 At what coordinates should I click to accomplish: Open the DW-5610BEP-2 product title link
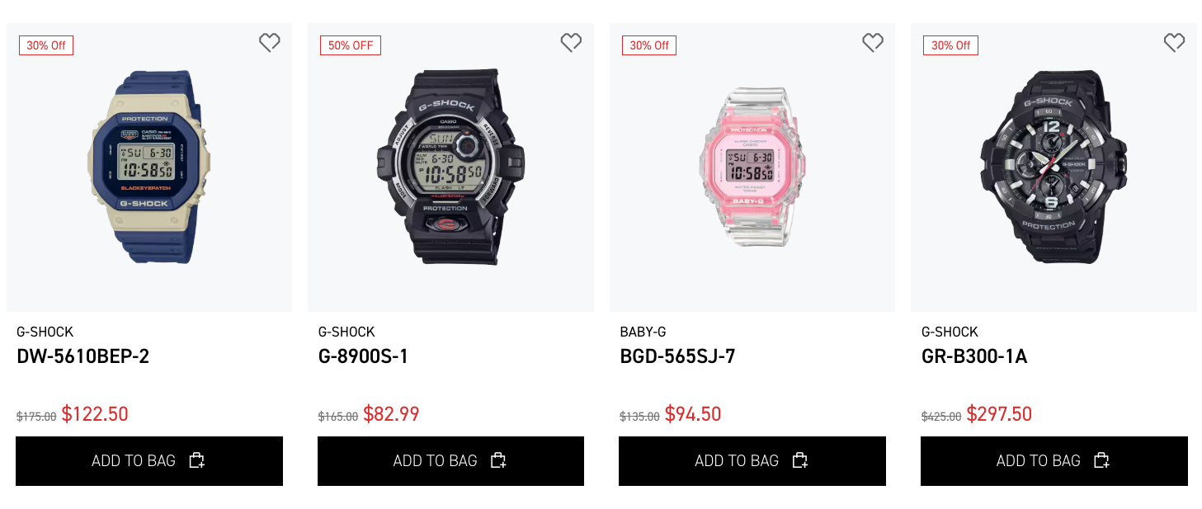point(82,356)
